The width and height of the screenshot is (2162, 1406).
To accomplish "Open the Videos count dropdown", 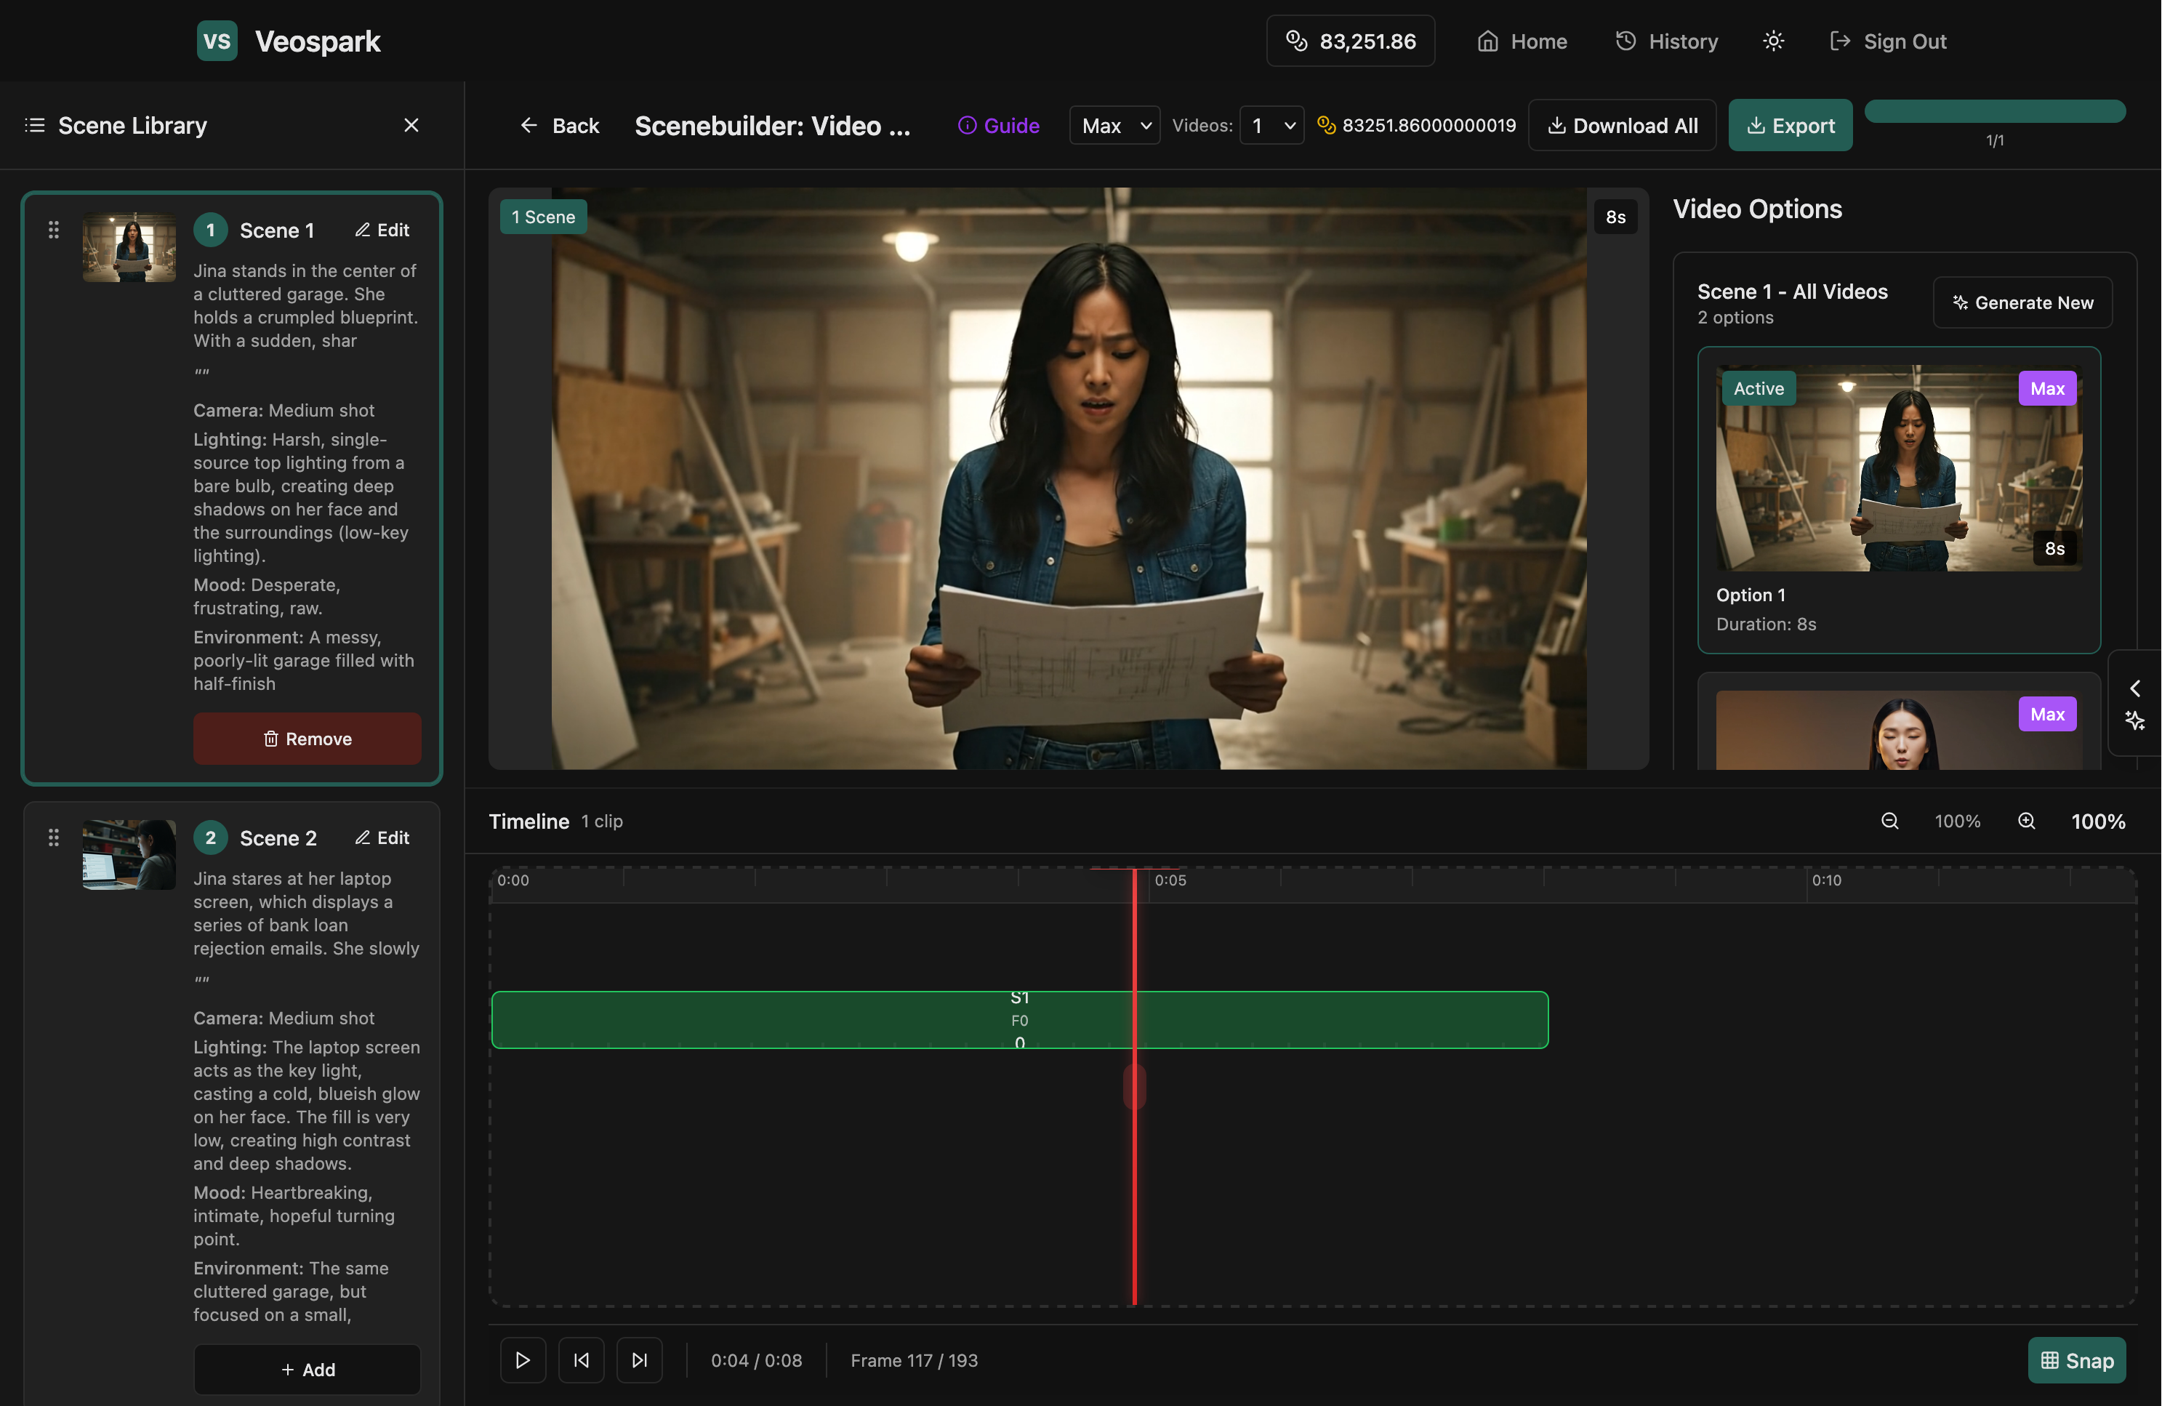I will coord(1271,125).
